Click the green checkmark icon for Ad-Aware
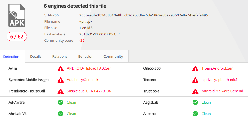The image size is (248, 120). [60, 103]
